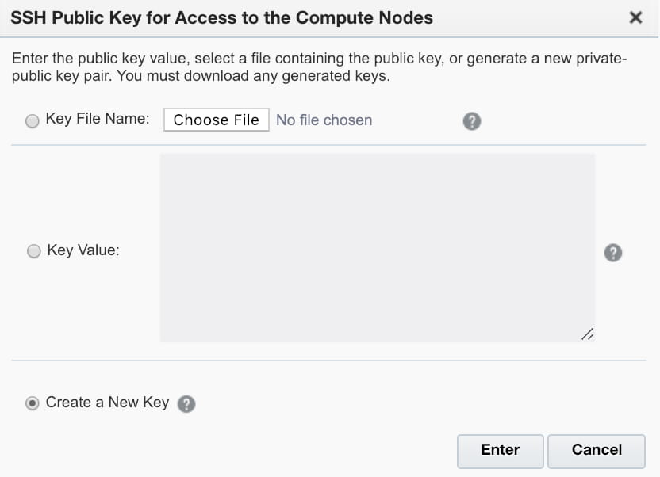Image resolution: width=660 pixels, height=477 pixels.
Task: Close the SSH Public Key dialog
Action: tap(635, 17)
